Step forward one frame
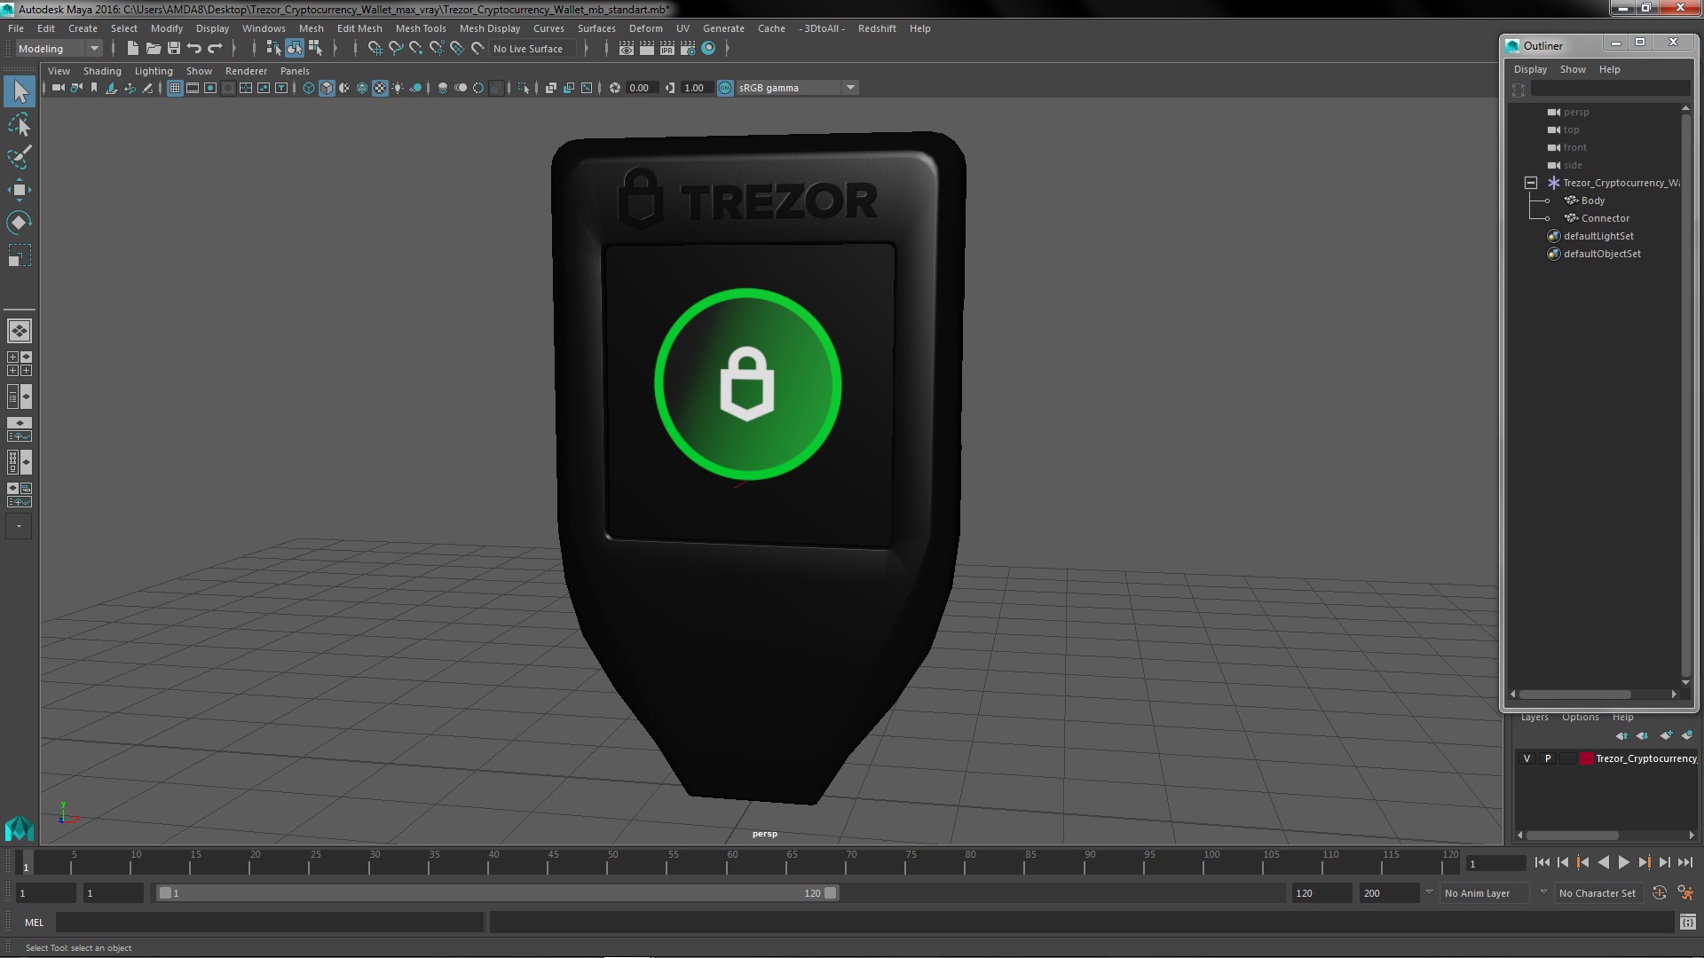This screenshot has width=1704, height=958. click(x=1664, y=862)
